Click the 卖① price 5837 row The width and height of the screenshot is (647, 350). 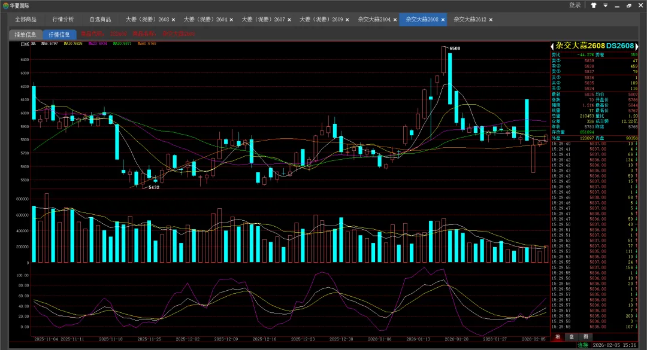pos(594,72)
